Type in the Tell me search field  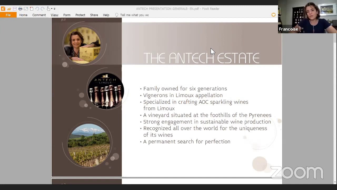(134, 15)
